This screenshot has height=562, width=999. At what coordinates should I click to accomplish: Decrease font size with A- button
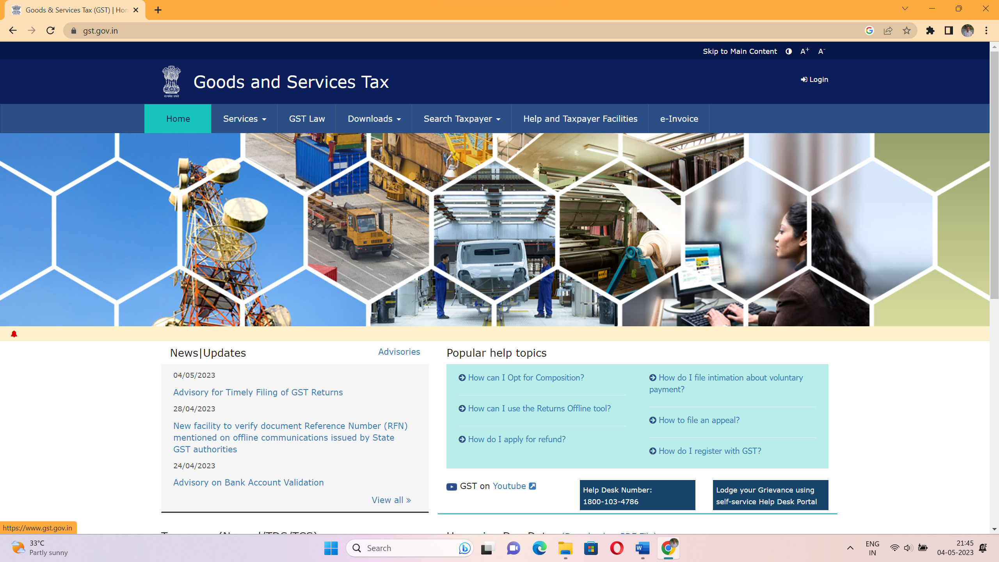click(821, 51)
